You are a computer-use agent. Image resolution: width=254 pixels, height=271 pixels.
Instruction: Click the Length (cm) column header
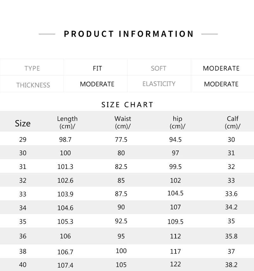pos(67,122)
